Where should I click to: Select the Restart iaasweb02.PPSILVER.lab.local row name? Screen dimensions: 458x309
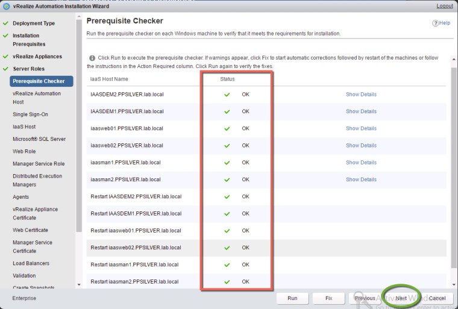[x=136, y=248]
